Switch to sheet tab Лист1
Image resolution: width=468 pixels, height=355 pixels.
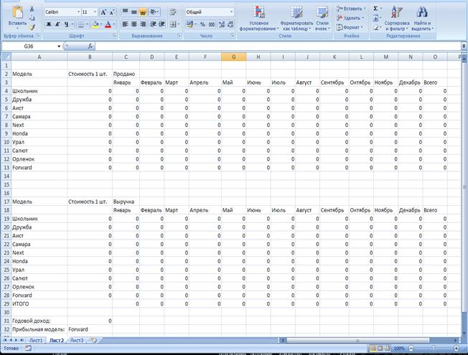coord(36,340)
